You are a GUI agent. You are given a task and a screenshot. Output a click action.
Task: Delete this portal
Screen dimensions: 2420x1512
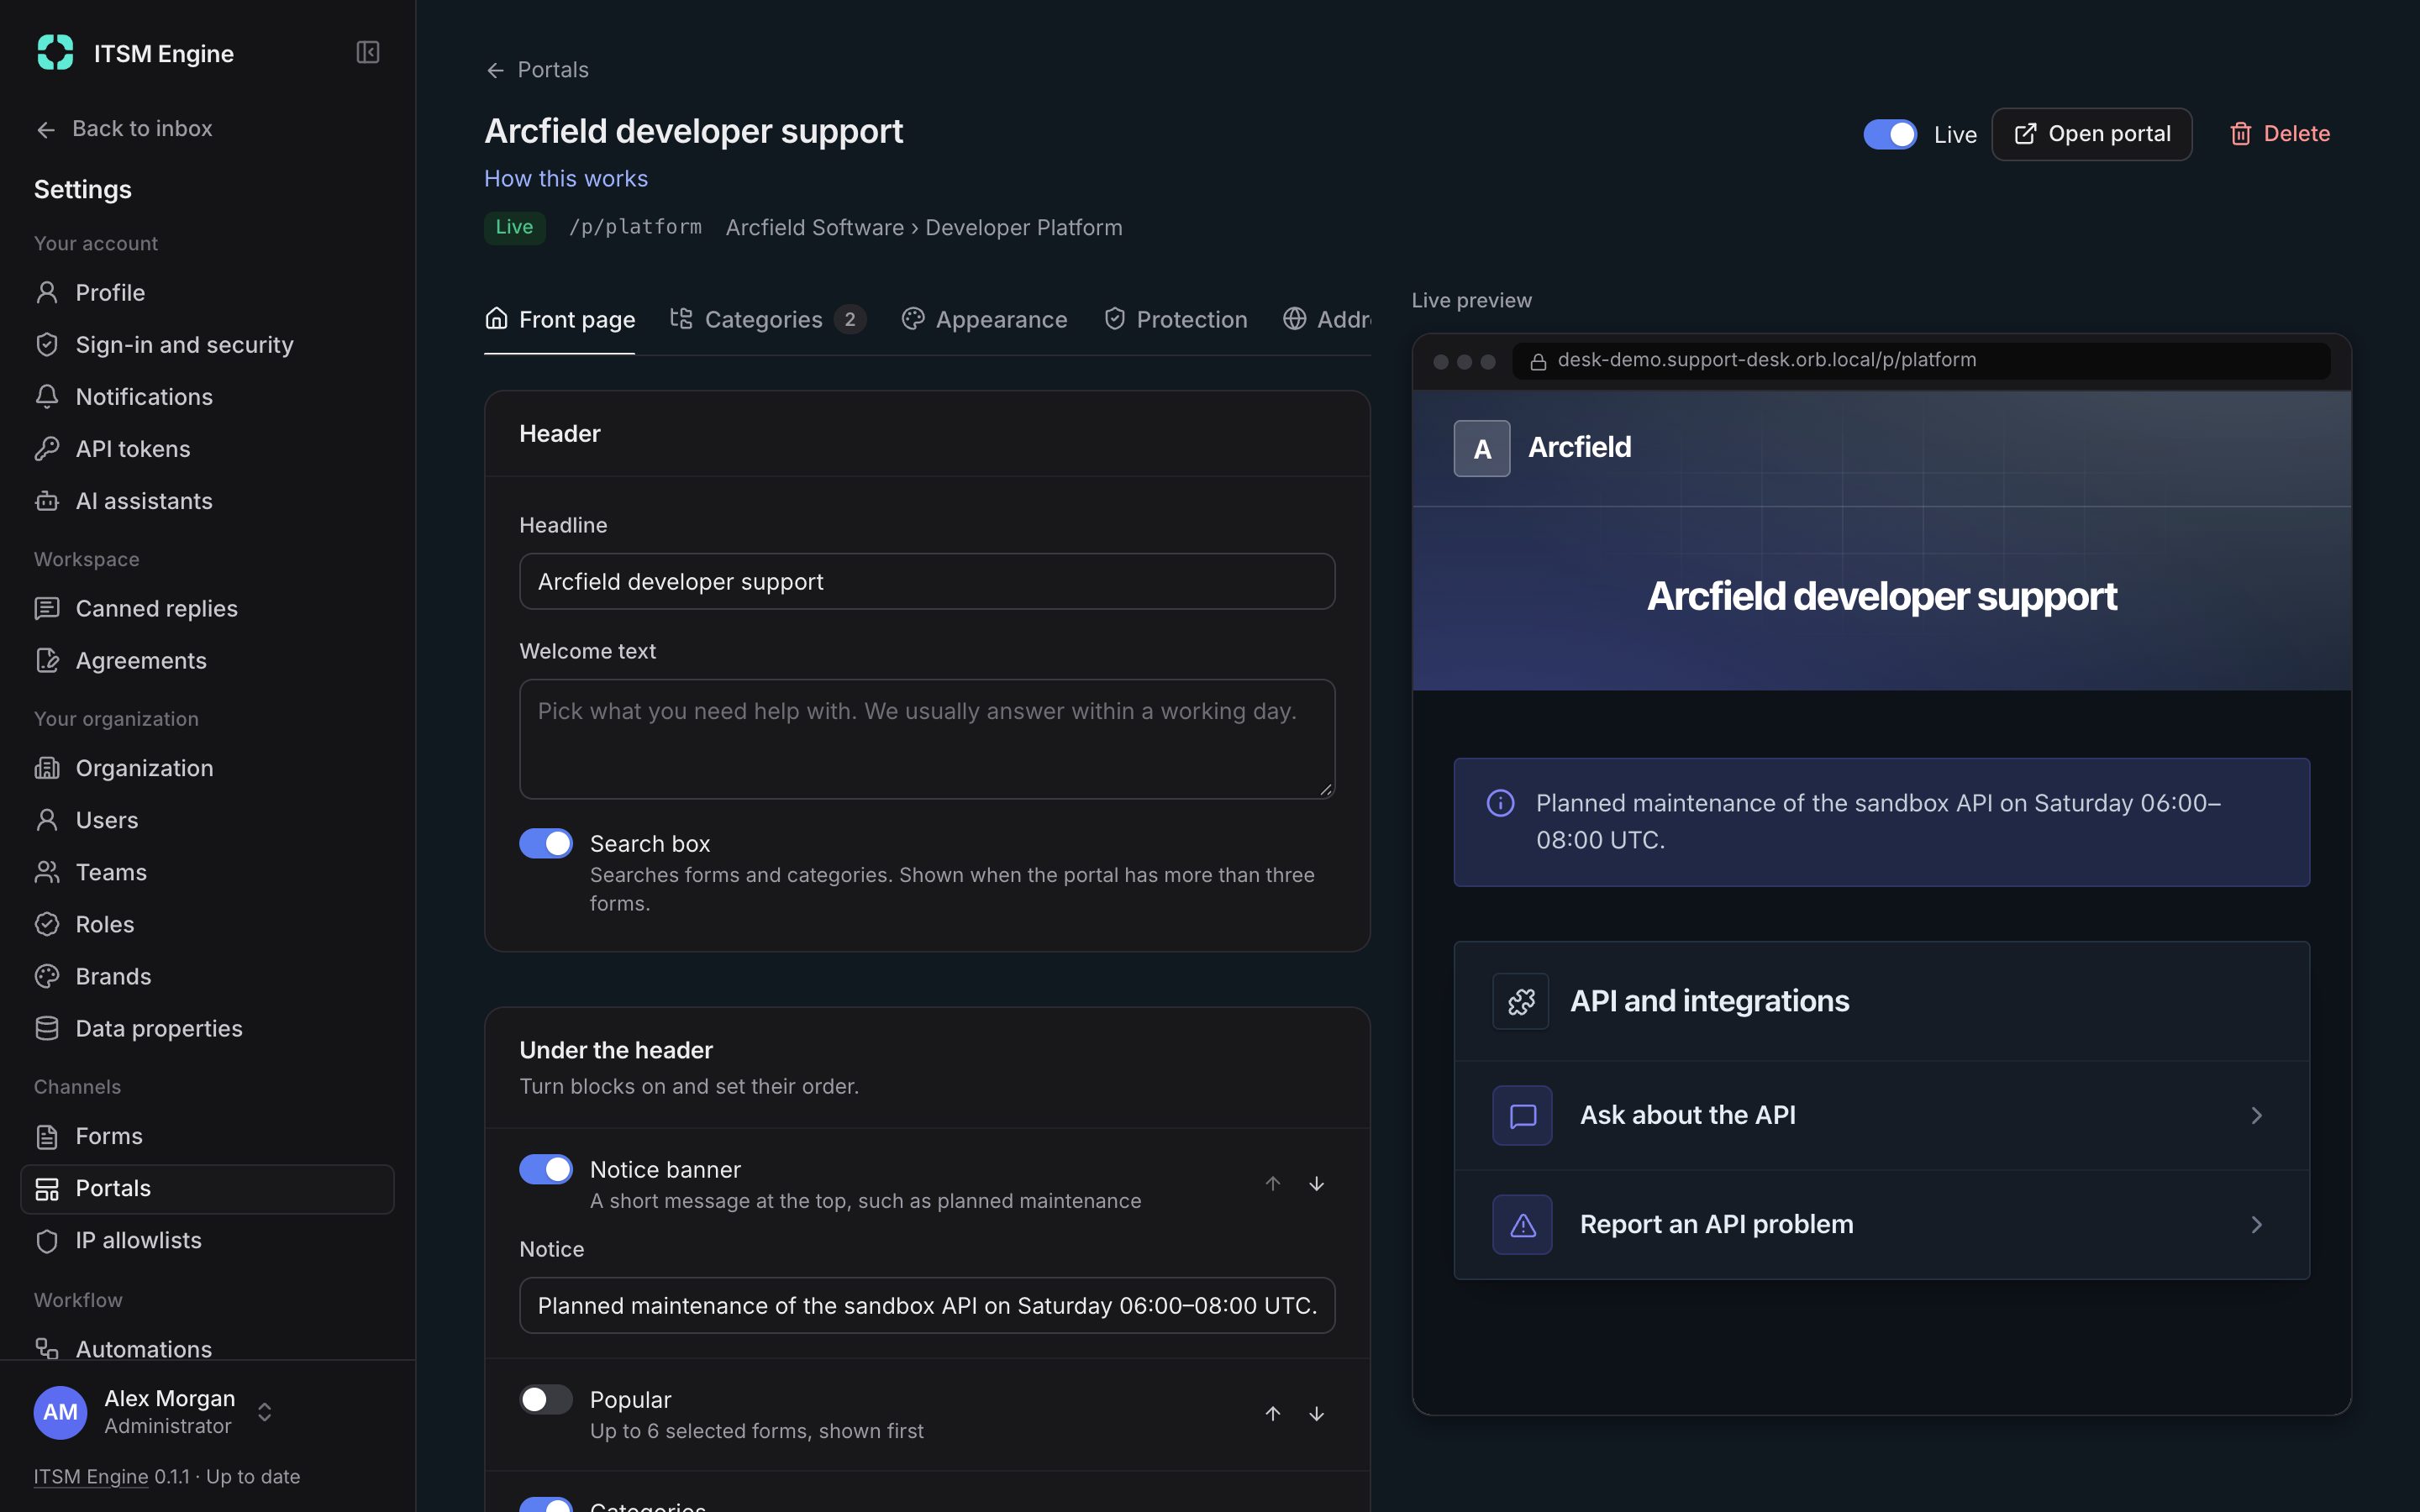click(x=2279, y=134)
